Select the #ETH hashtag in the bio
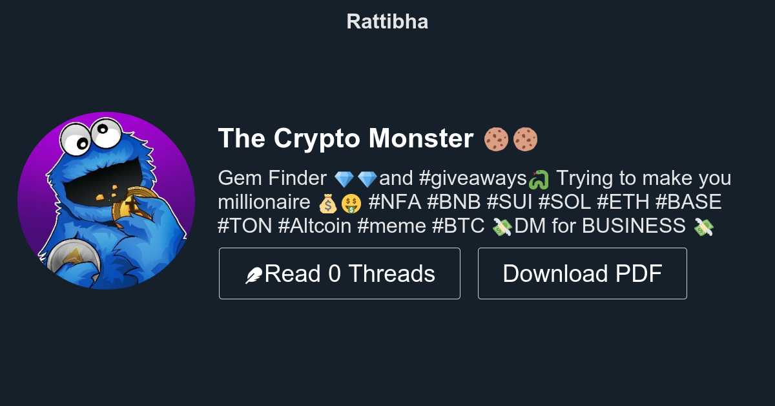The image size is (775, 406). pos(624,202)
